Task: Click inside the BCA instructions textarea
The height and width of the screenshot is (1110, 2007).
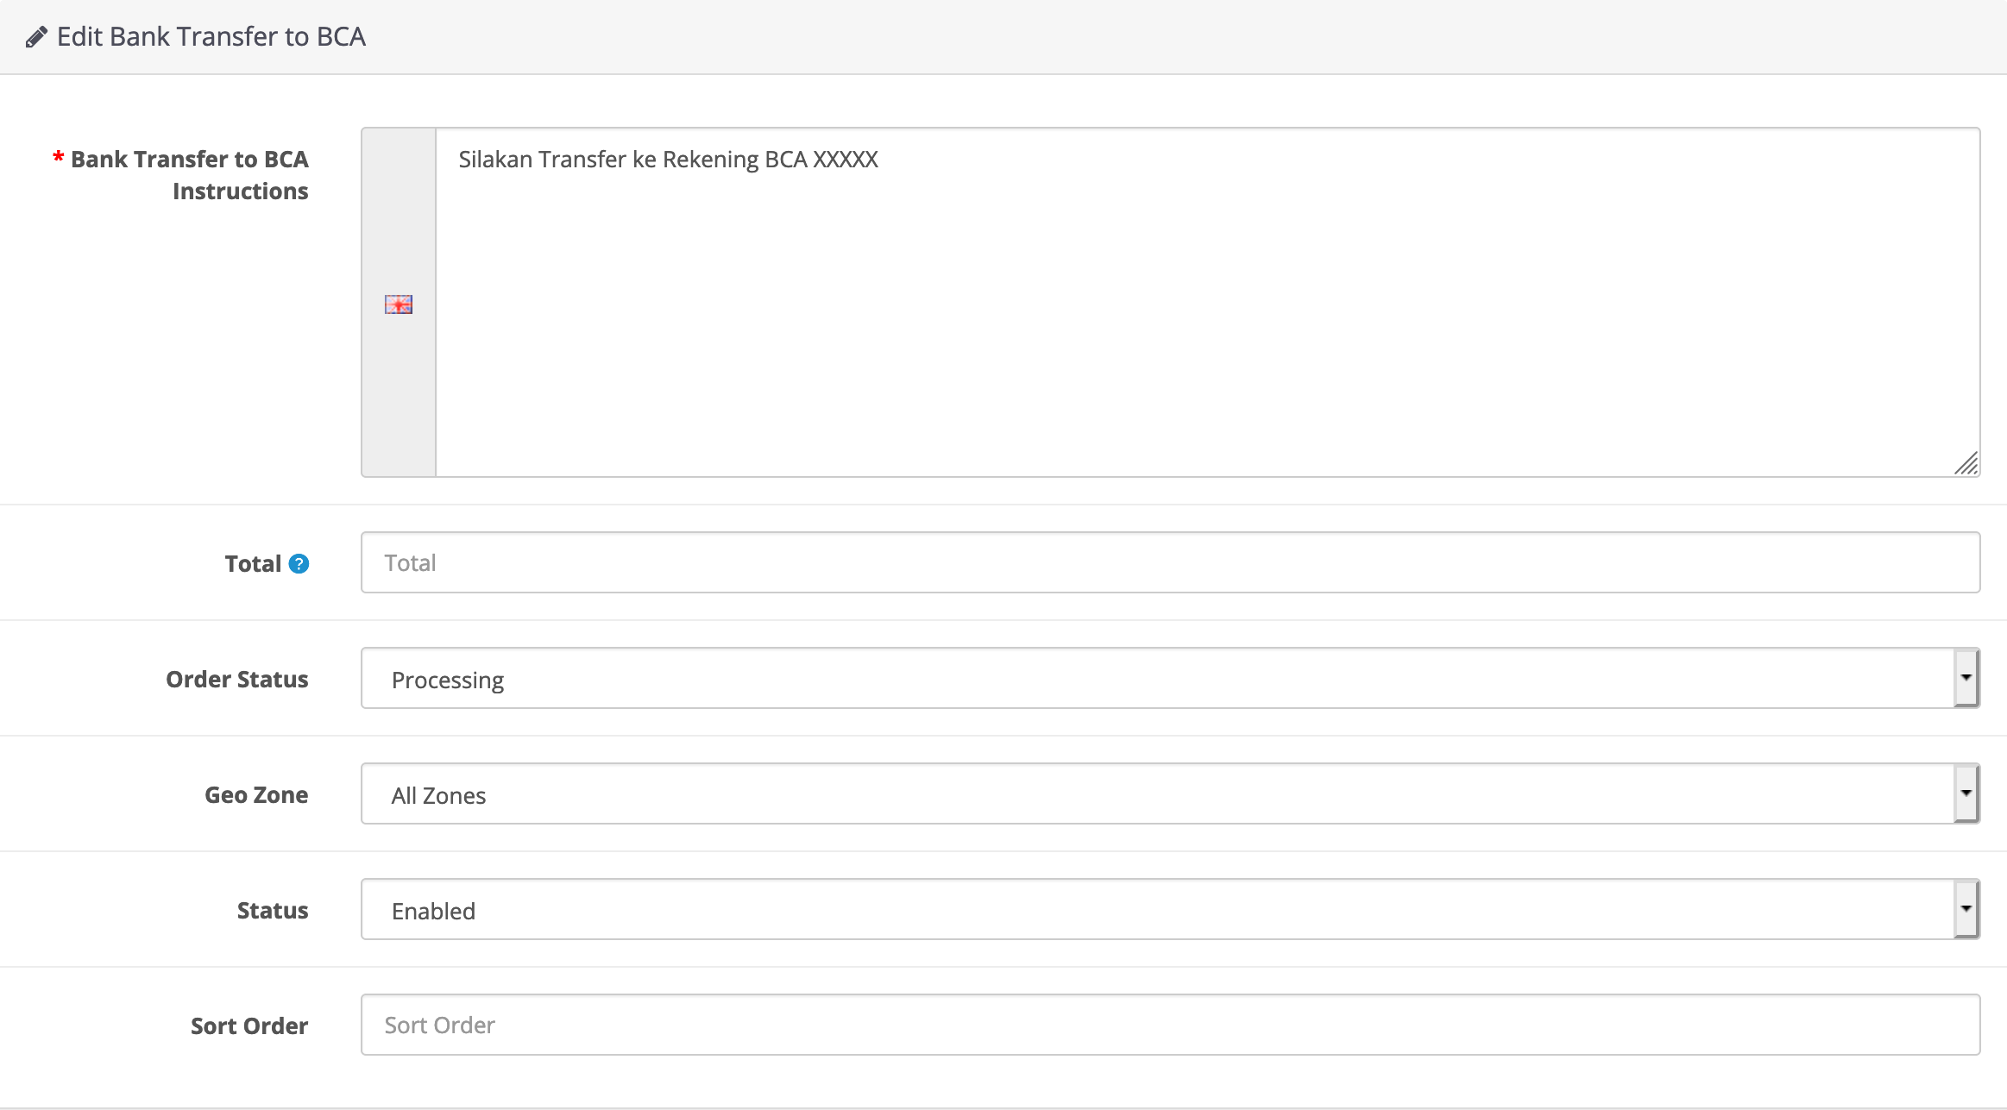Action: pos(1207,302)
